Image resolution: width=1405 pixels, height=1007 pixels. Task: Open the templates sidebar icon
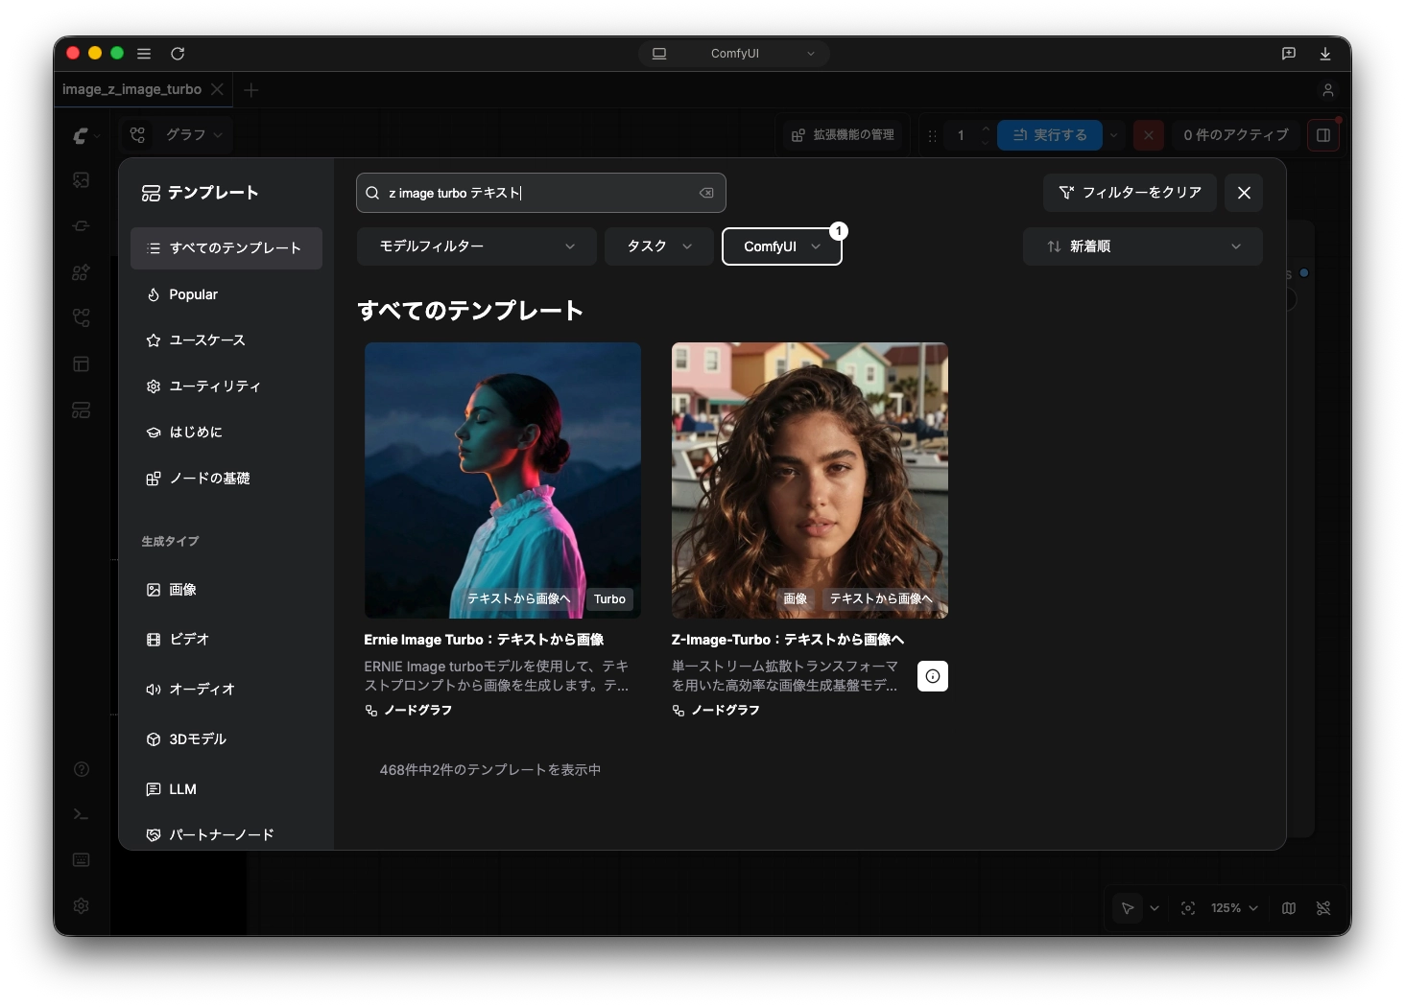click(x=82, y=410)
